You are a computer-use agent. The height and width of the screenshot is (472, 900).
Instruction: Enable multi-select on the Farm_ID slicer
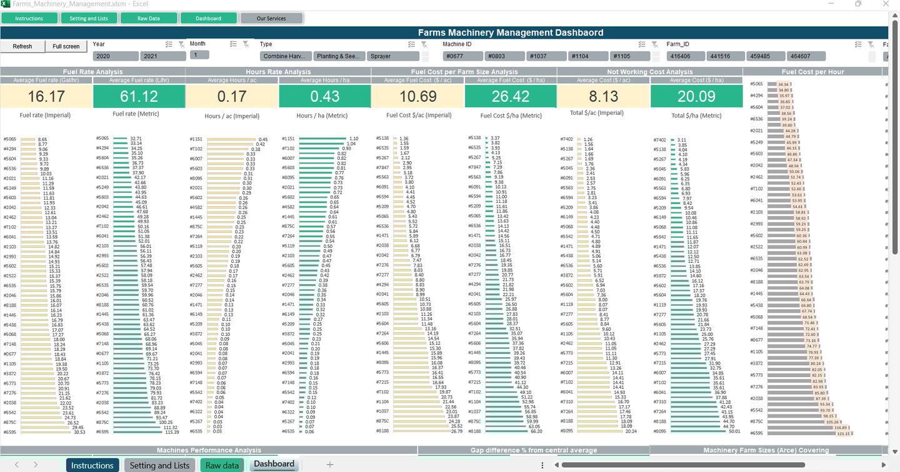pos(858,44)
